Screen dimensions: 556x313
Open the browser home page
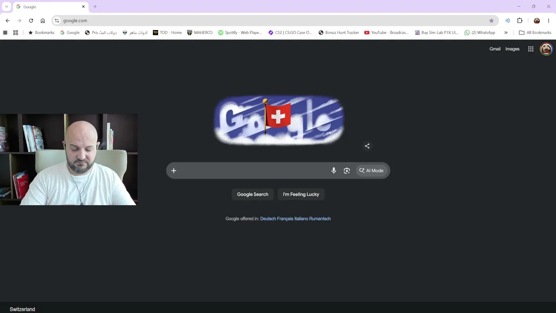click(x=43, y=20)
